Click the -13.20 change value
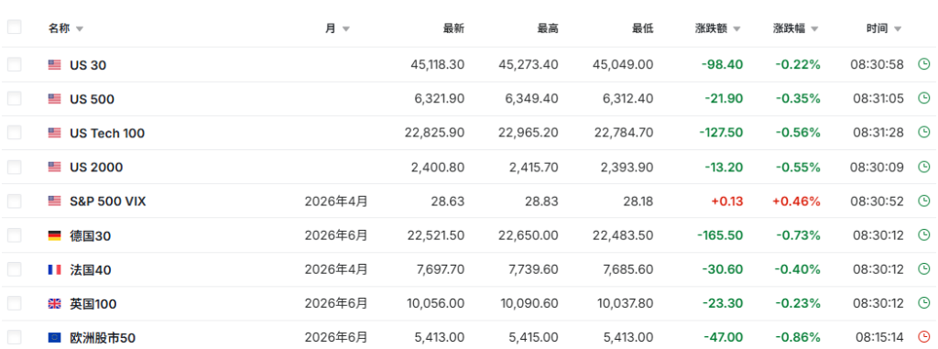This screenshot has height=349, width=938. pos(724,167)
